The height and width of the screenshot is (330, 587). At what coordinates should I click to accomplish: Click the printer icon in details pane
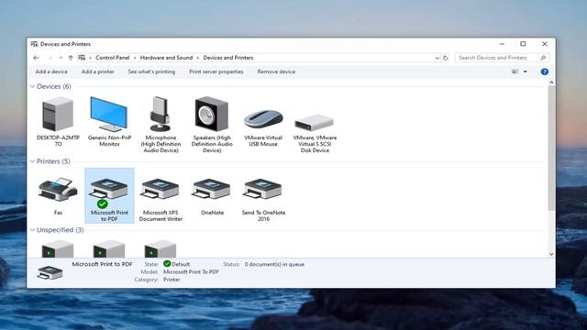pos(50,273)
